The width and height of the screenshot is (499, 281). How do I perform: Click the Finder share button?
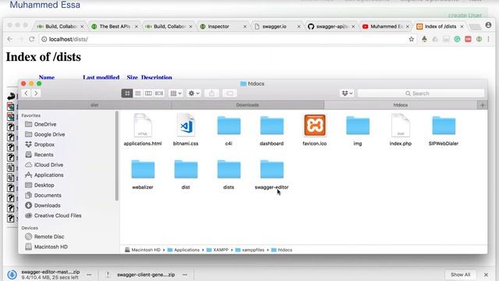pyautogui.click(x=211, y=94)
